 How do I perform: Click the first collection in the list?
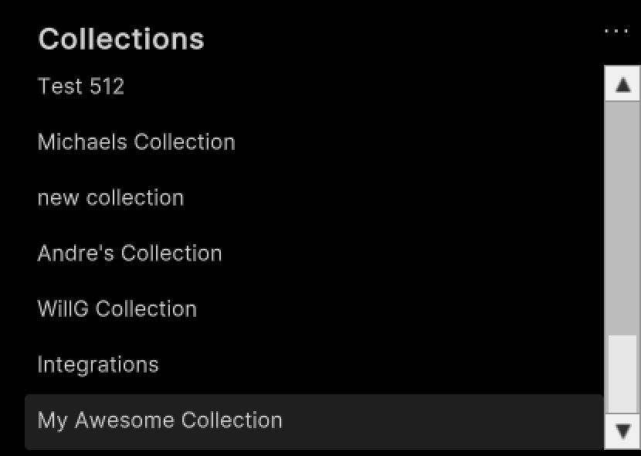pyautogui.click(x=80, y=86)
